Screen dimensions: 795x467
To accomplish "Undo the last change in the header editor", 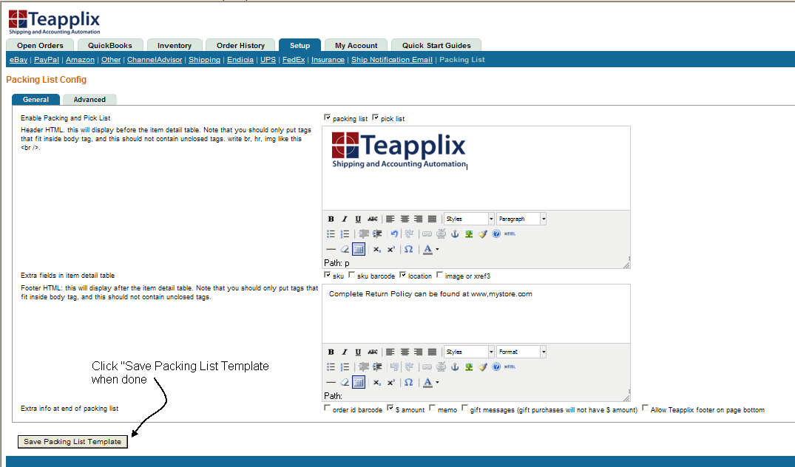I will pos(394,234).
